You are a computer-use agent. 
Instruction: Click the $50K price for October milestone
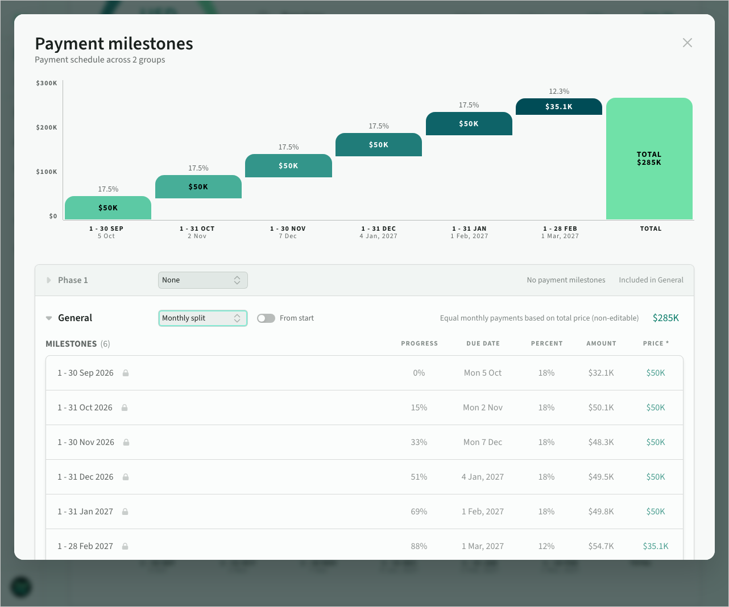click(x=656, y=408)
